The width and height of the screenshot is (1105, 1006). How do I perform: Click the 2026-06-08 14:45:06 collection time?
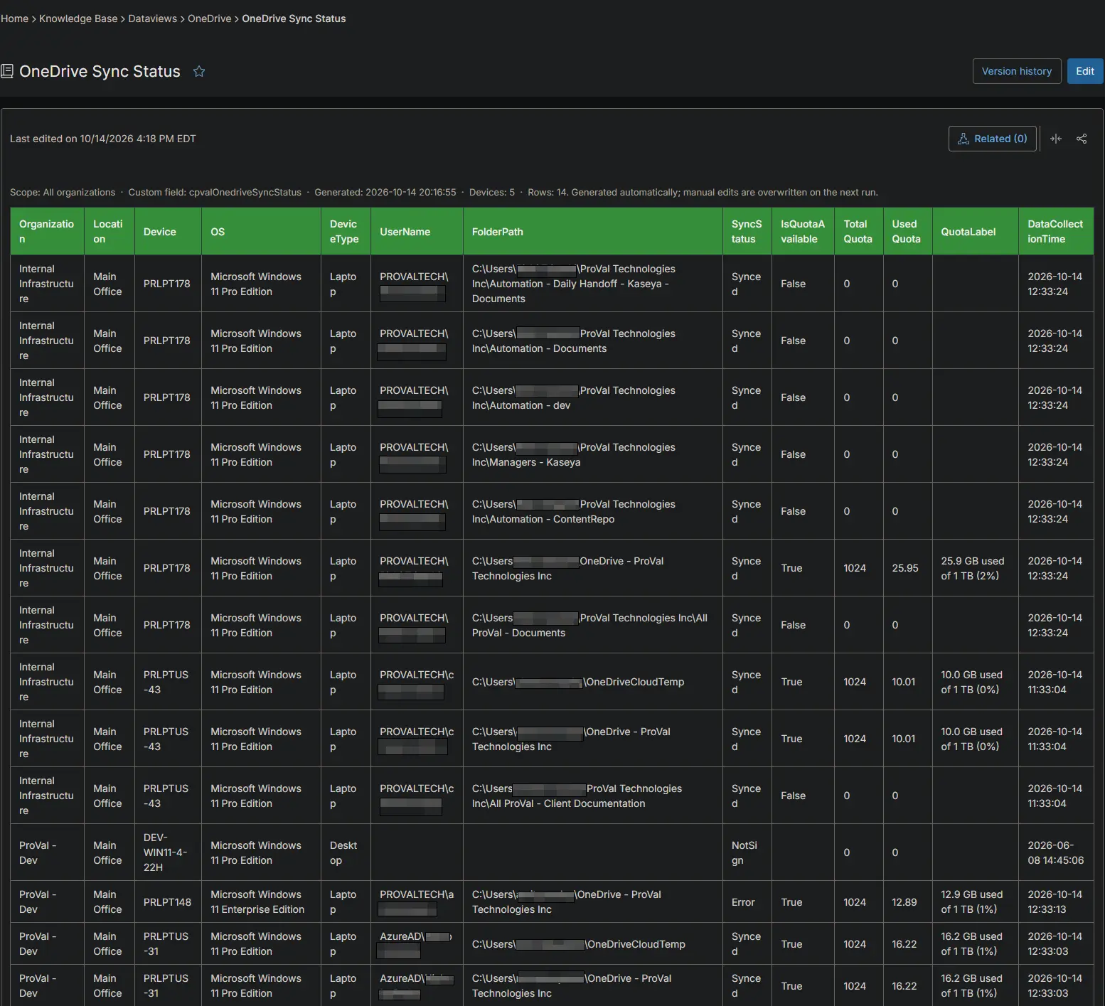(x=1056, y=852)
